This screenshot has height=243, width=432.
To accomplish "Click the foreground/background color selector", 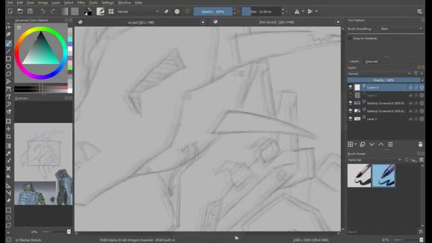I will point(88,11).
